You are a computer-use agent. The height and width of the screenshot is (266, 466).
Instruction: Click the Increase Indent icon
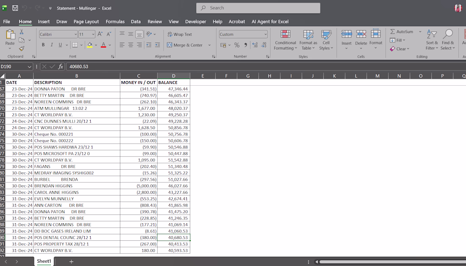tap(158, 45)
